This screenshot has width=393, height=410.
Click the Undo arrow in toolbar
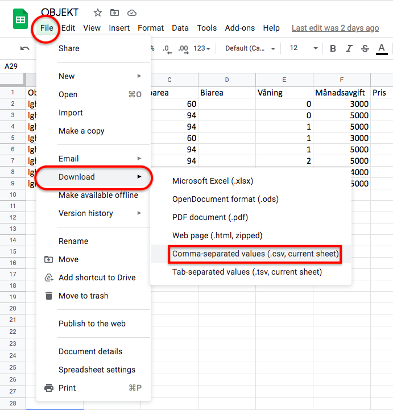click(24, 48)
